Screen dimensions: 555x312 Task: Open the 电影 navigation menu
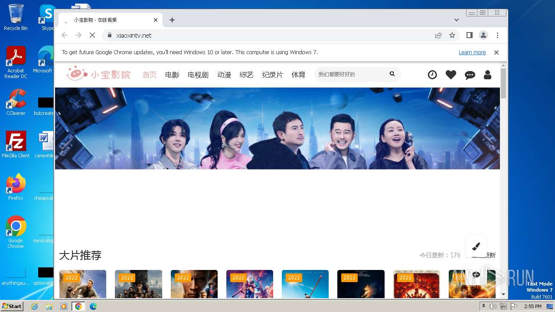172,75
